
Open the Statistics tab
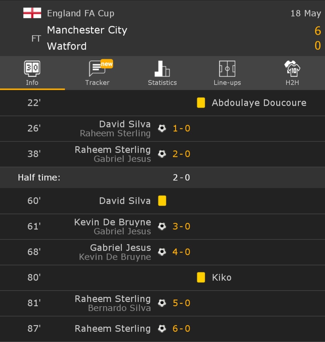pyautogui.click(x=162, y=73)
